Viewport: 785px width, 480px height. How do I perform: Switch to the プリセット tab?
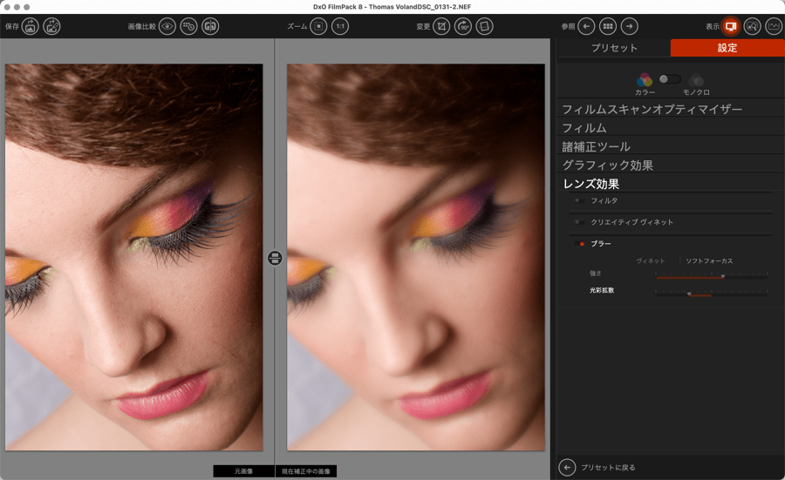[x=614, y=48]
